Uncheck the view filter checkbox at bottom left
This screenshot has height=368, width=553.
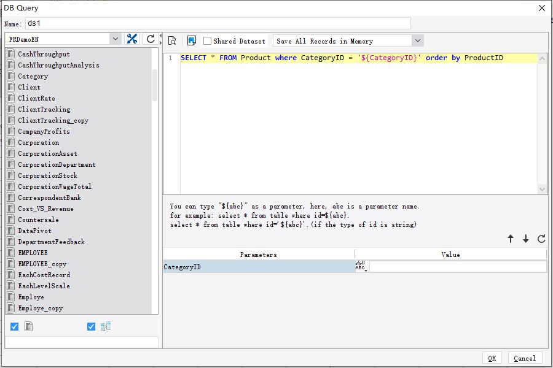point(91,326)
